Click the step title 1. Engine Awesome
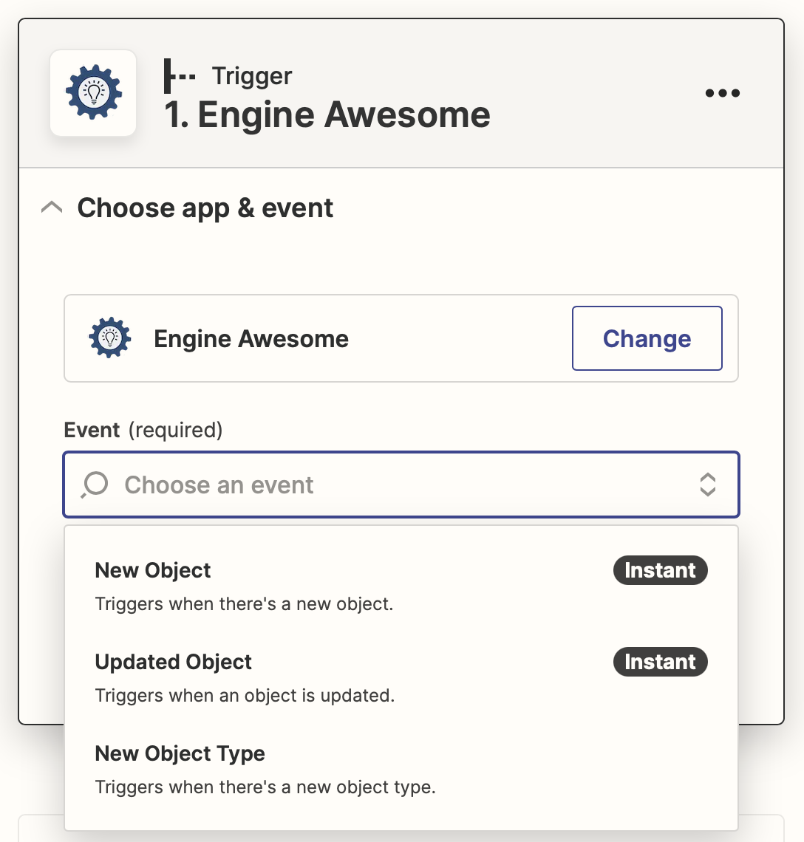The width and height of the screenshot is (804, 842). [327, 115]
